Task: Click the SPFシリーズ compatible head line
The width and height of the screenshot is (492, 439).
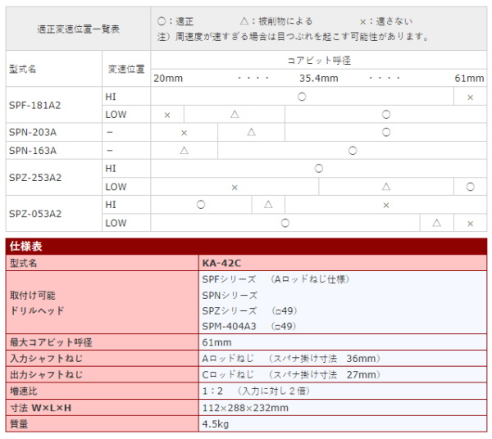Action: (276, 279)
